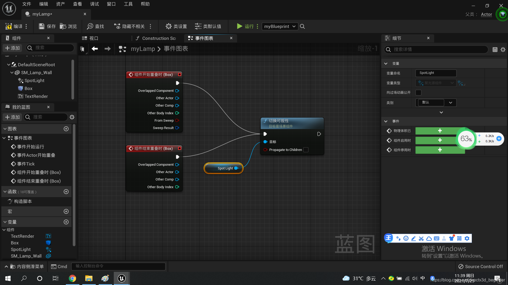Switch to Construction Script tab
508x285 pixels.
point(156,38)
